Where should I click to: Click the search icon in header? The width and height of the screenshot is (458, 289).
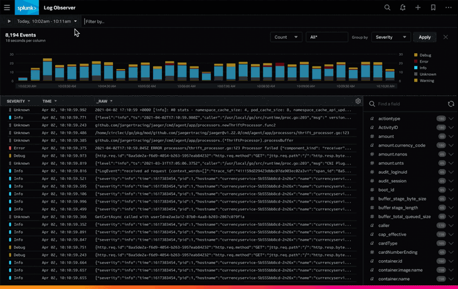387,8
